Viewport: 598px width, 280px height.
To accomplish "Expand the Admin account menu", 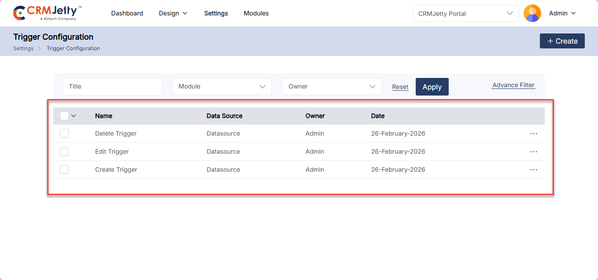I will pos(562,13).
